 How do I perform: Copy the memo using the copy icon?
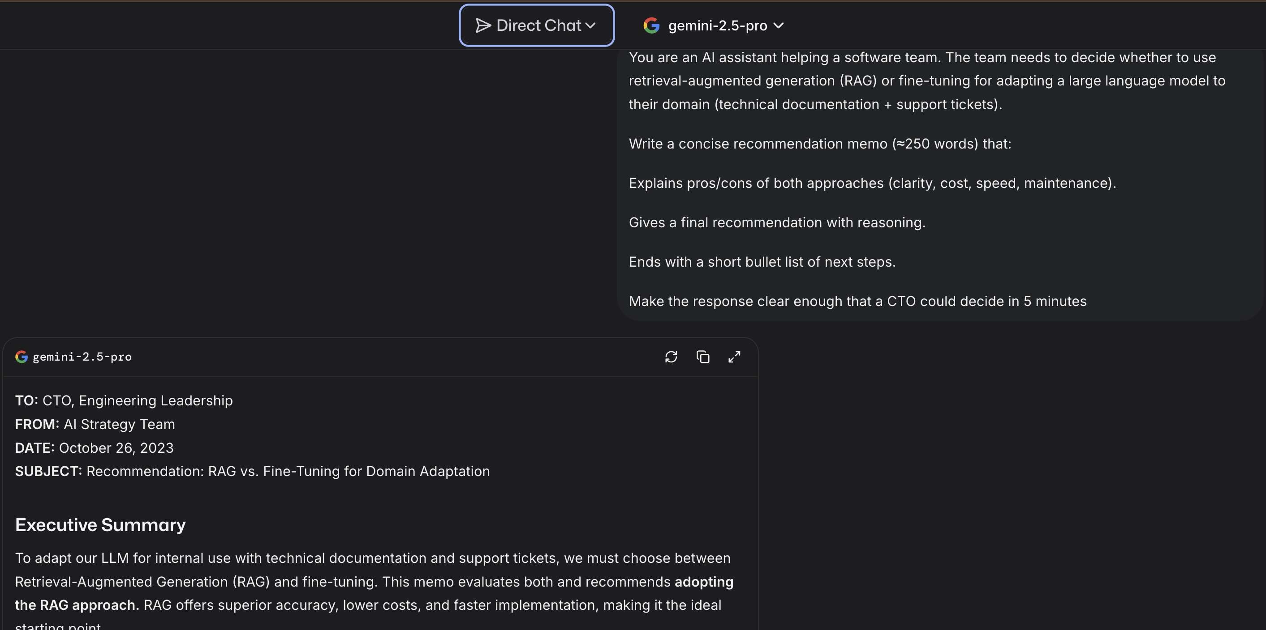703,357
